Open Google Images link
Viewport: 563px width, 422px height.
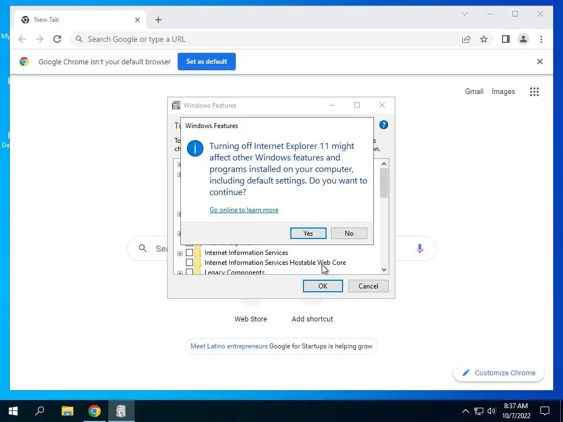(503, 92)
